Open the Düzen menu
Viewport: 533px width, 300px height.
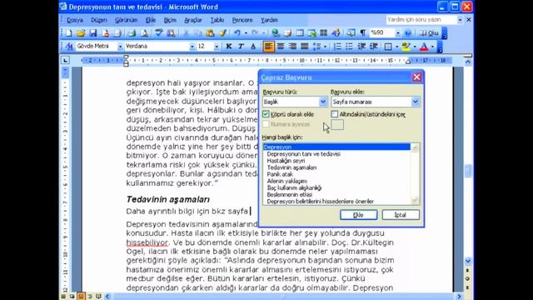98,20
